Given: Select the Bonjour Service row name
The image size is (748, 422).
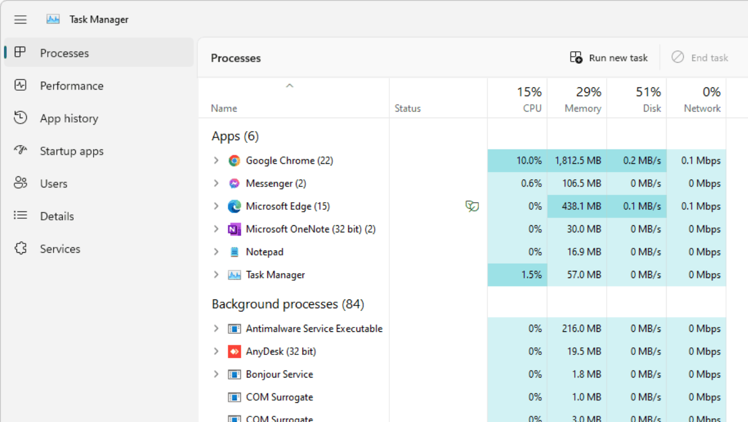Looking at the screenshot, I should [279, 374].
